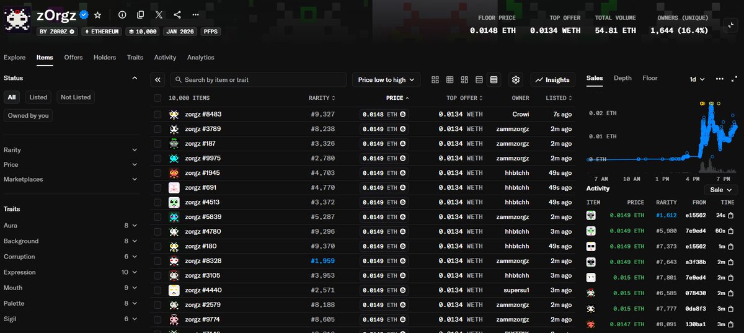Open the chart panel ellipsis menu
Viewport: 744px width, 333px height.
tap(720, 79)
